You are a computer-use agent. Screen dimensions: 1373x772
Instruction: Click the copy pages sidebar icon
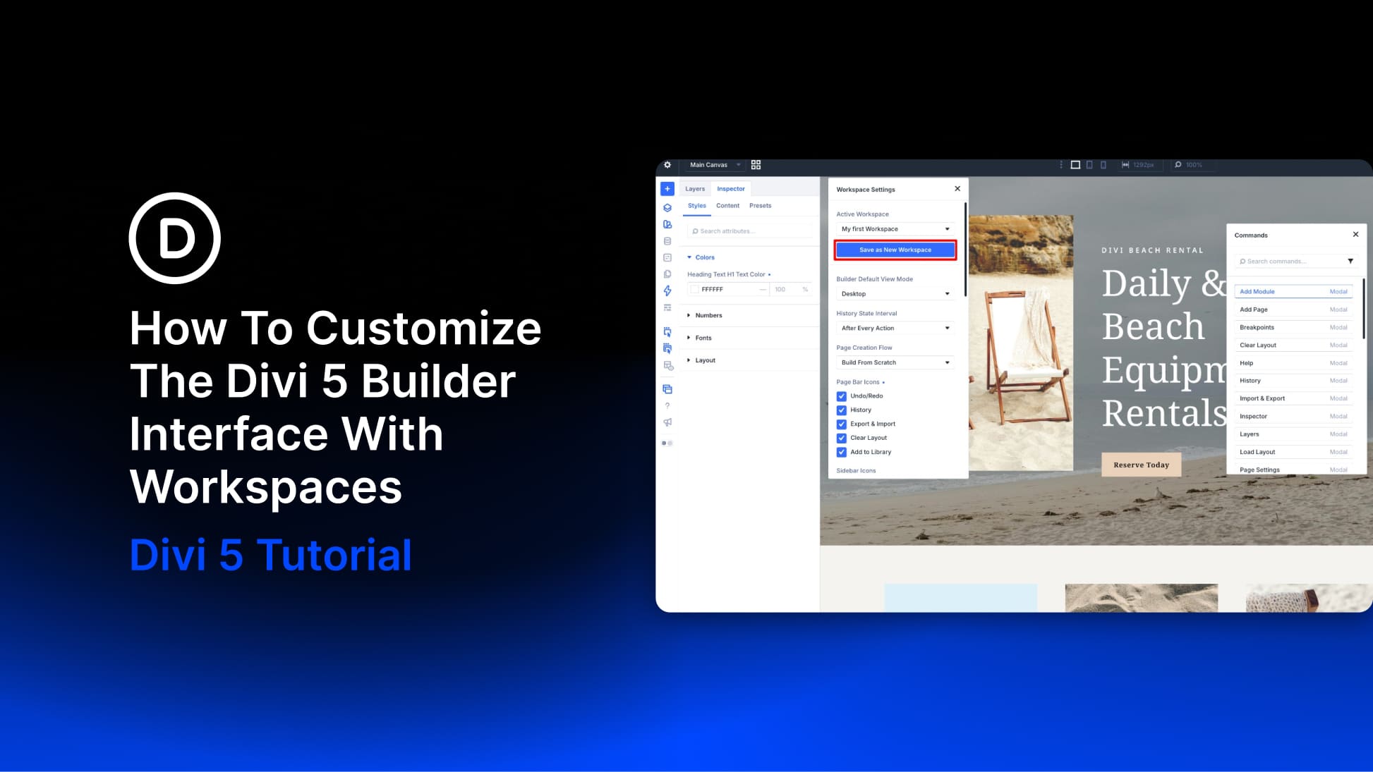[x=667, y=274]
